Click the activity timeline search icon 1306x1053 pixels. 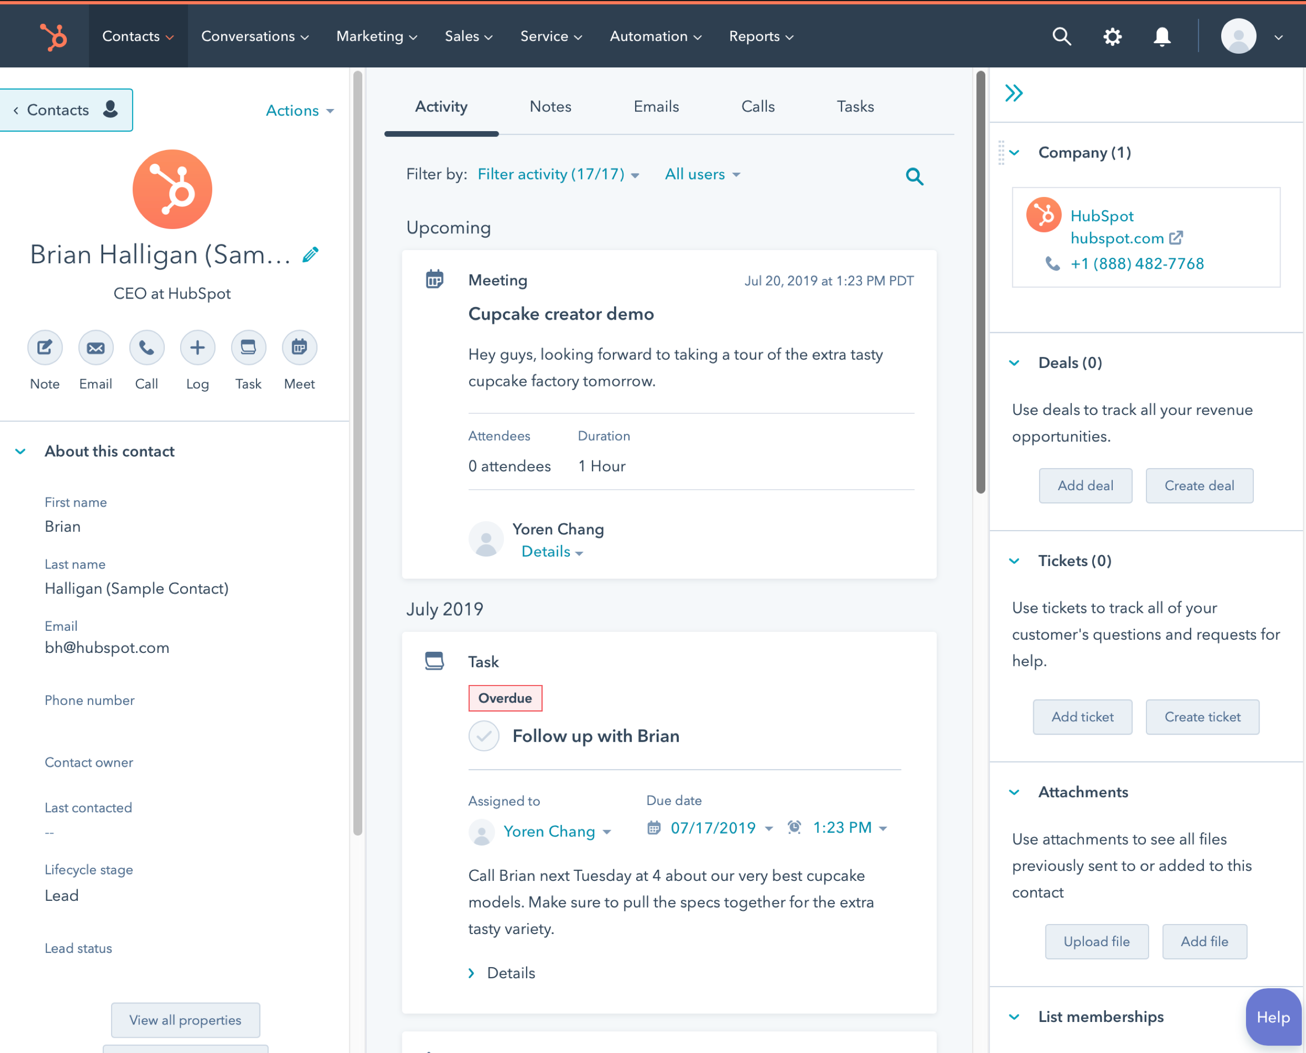tap(914, 176)
